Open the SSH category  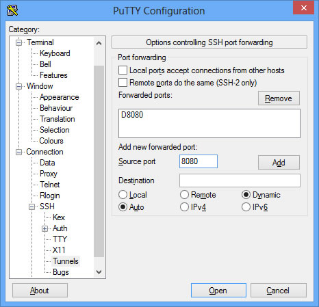click(x=47, y=206)
